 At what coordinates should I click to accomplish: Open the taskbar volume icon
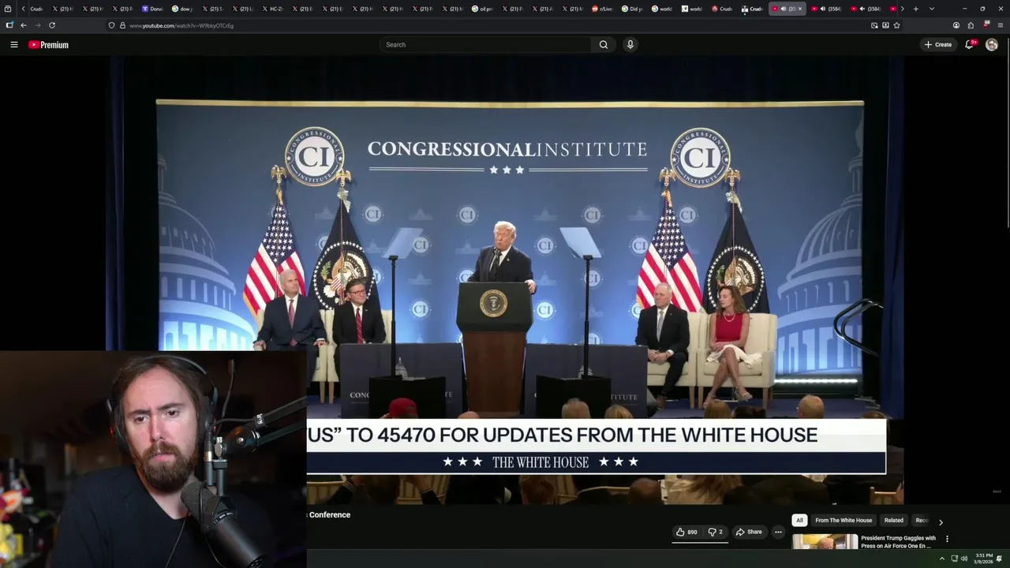(963, 559)
